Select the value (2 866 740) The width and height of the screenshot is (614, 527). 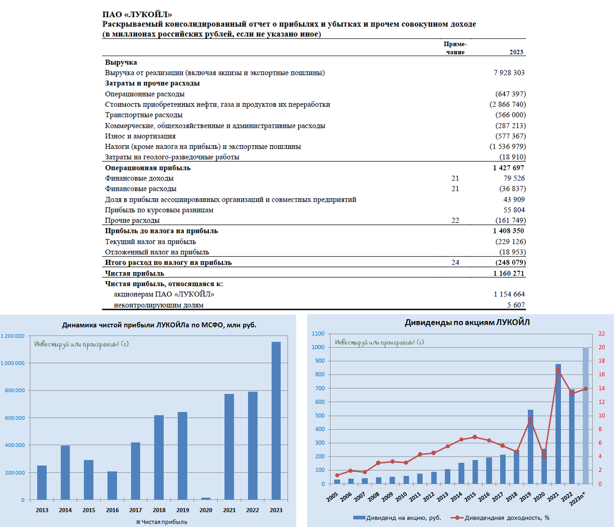508,104
